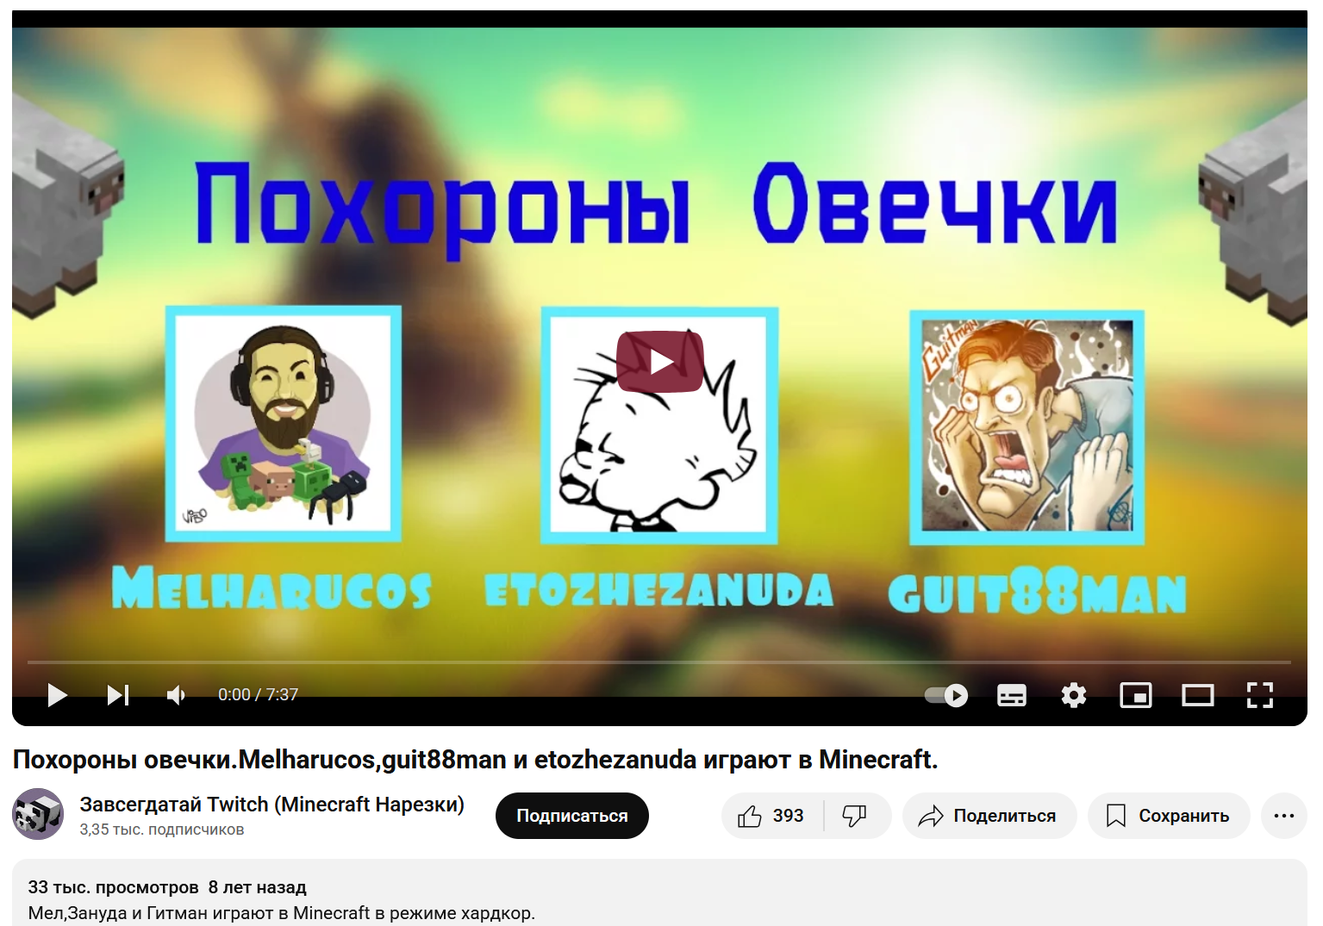Open the player settings gear
1323x926 pixels.
coord(1073,695)
